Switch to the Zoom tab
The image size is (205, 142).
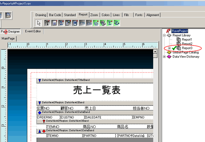[x=94, y=15]
